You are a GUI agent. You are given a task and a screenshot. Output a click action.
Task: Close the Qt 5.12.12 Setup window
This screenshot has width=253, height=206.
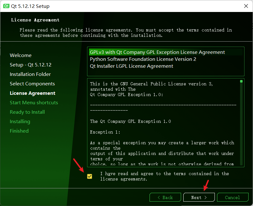246,6
